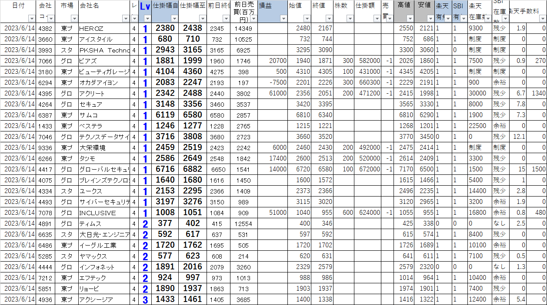Click company code cell 7066
The height and width of the screenshot is (305, 547).
[x=45, y=61]
